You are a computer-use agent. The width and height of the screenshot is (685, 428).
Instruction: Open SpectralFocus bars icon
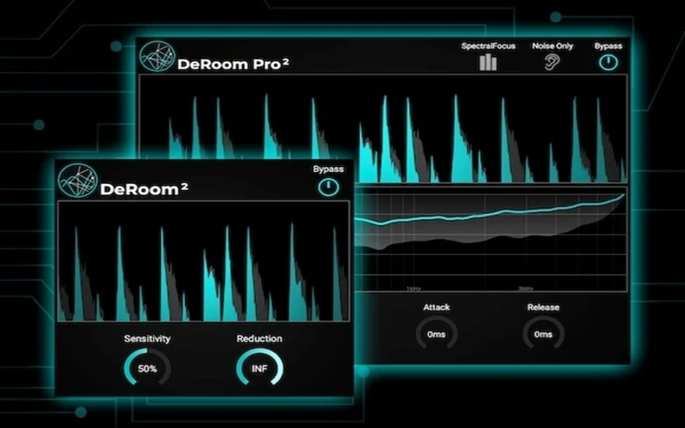[x=488, y=62]
